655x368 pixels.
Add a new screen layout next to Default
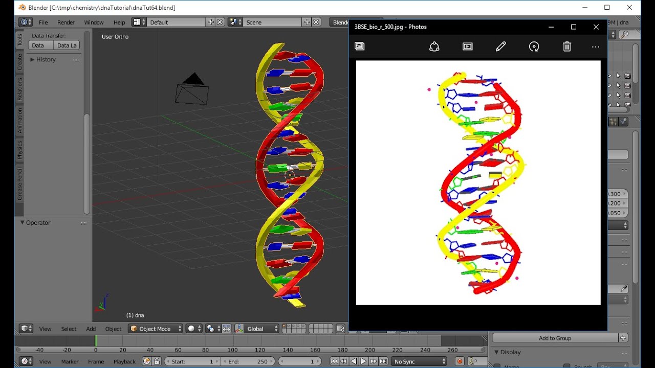(x=211, y=22)
